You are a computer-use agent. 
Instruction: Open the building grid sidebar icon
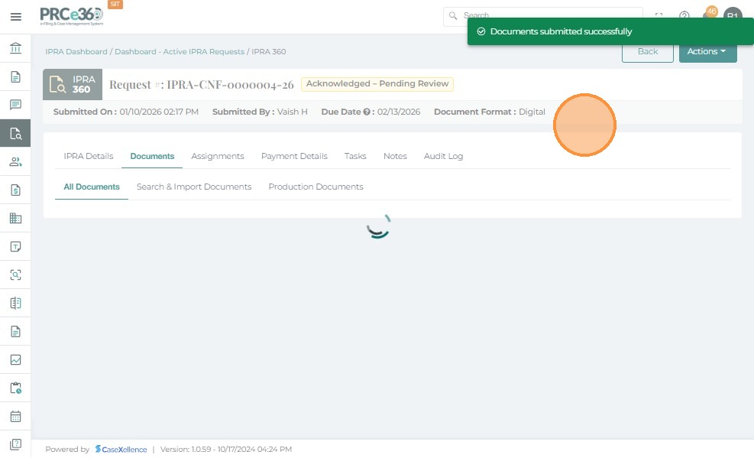15,219
